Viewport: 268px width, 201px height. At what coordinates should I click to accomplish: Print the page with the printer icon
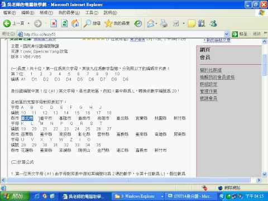point(164,23)
